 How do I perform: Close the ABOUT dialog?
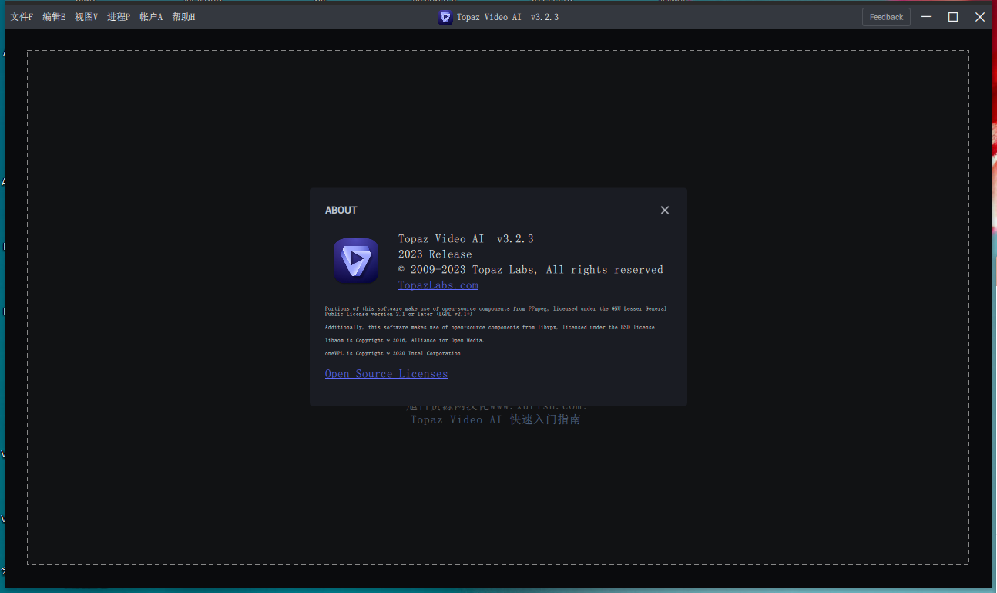click(665, 210)
